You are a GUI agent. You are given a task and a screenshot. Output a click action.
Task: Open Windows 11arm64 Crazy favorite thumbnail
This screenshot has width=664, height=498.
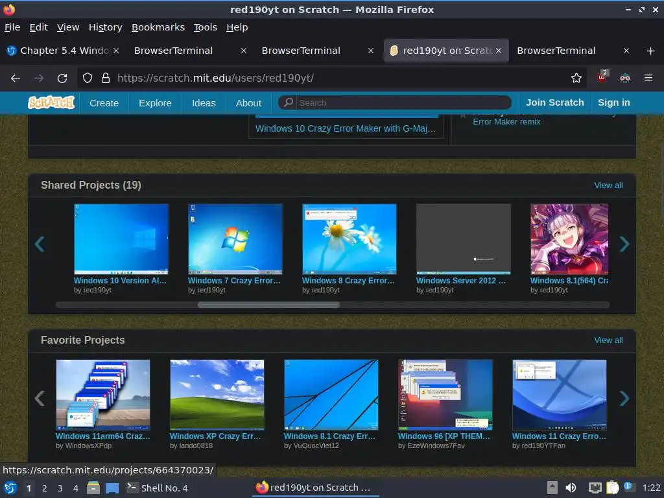point(103,395)
